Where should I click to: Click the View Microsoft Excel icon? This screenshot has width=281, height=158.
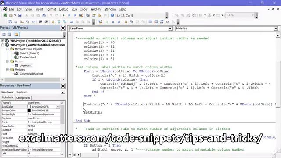point(5,15)
